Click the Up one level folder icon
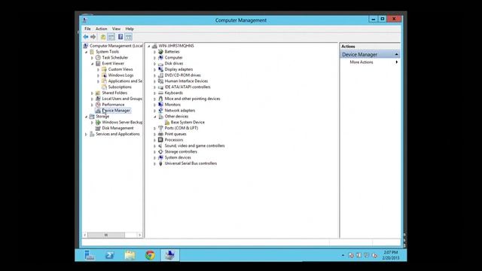482x271 pixels. (103, 37)
